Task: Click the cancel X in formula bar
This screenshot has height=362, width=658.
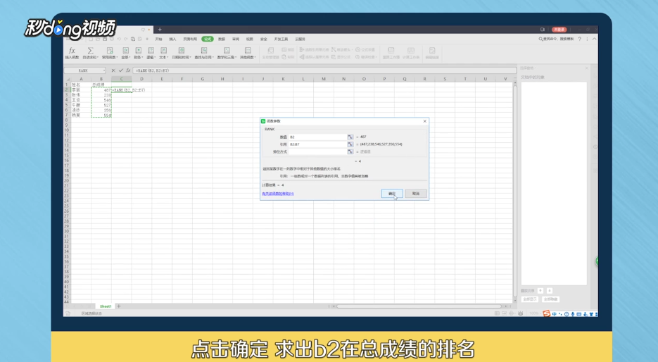Action: (x=113, y=70)
